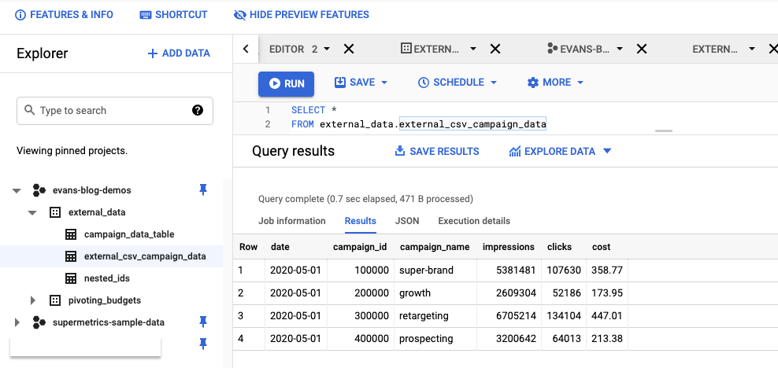
Task: Open the SCHEDULE dropdown
Action: click(x=458, y=83)
